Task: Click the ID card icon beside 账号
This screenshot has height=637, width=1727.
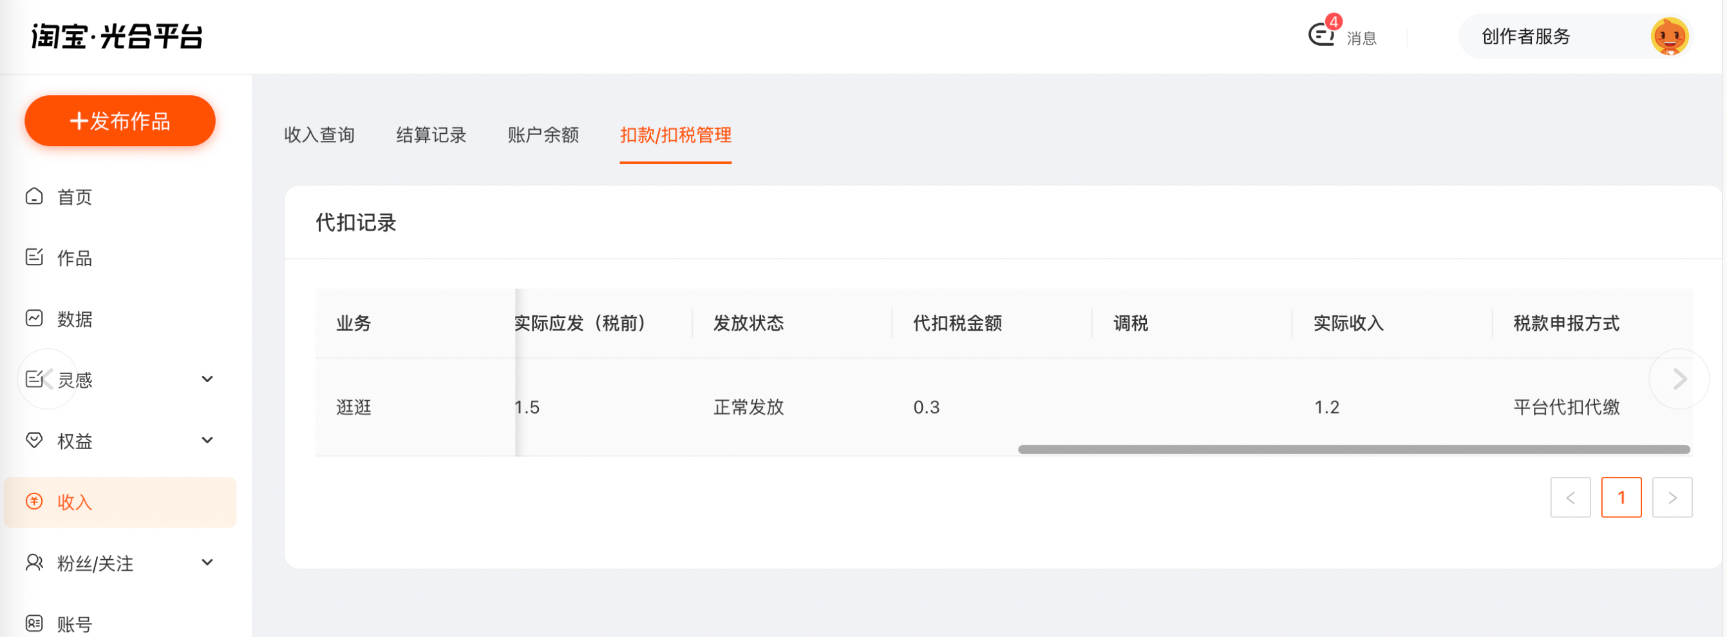Action: [34, 623]
